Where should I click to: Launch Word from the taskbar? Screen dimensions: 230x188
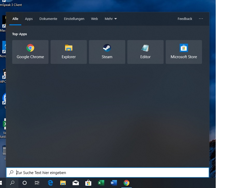[x=114, y=183]
